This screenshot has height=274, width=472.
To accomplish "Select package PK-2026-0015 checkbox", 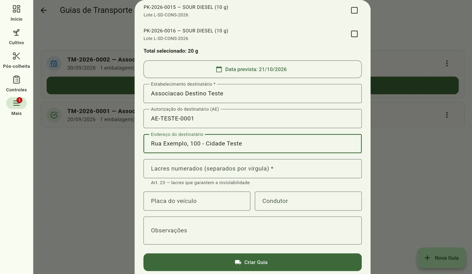I will coord(354,10).
